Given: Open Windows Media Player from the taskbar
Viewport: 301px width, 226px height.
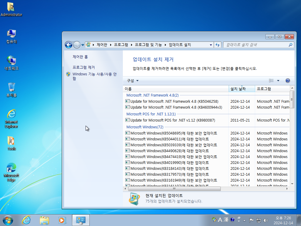Looking at the screenshot, I should (x=62, y=220).
